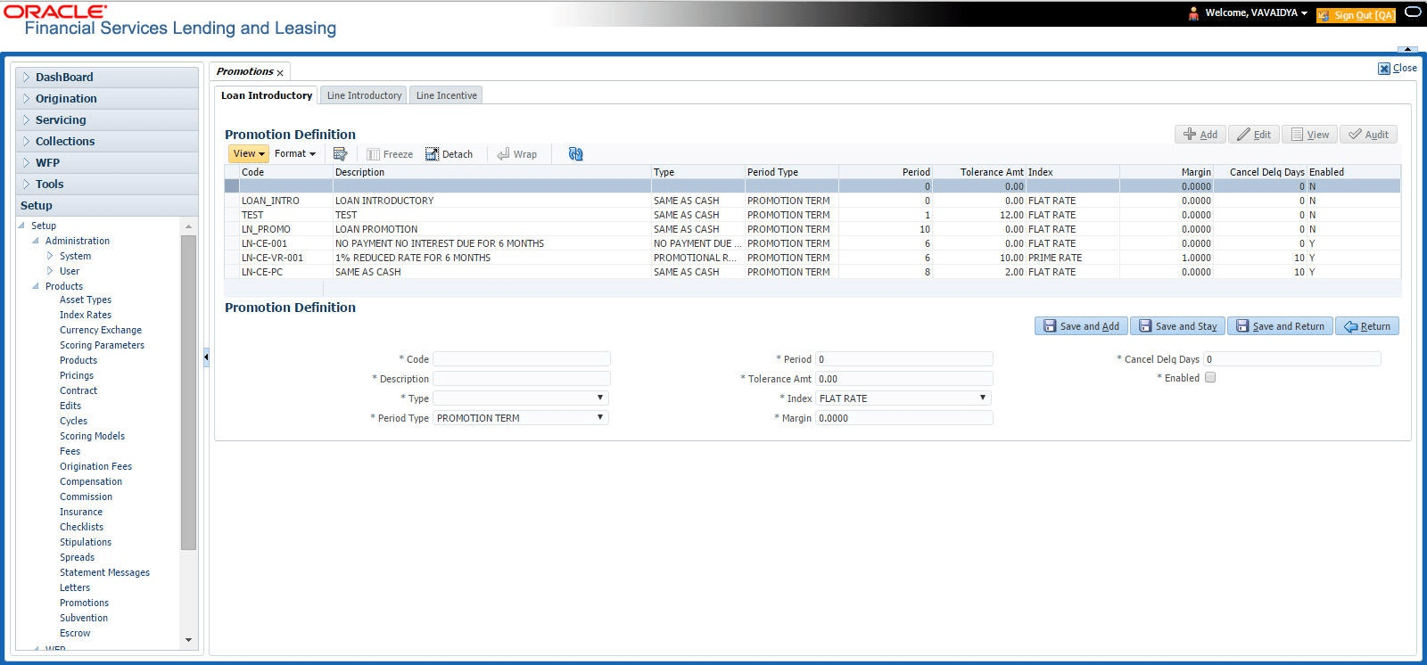Expand the User tree node
1427x665 pixels.
pos(50,271)
